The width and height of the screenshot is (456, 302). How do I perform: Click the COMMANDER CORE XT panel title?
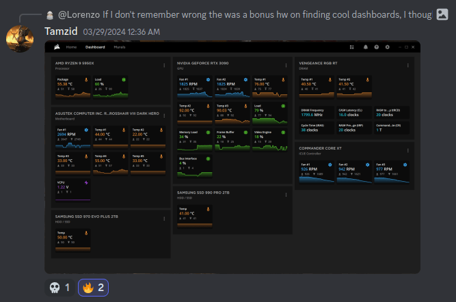320,148
